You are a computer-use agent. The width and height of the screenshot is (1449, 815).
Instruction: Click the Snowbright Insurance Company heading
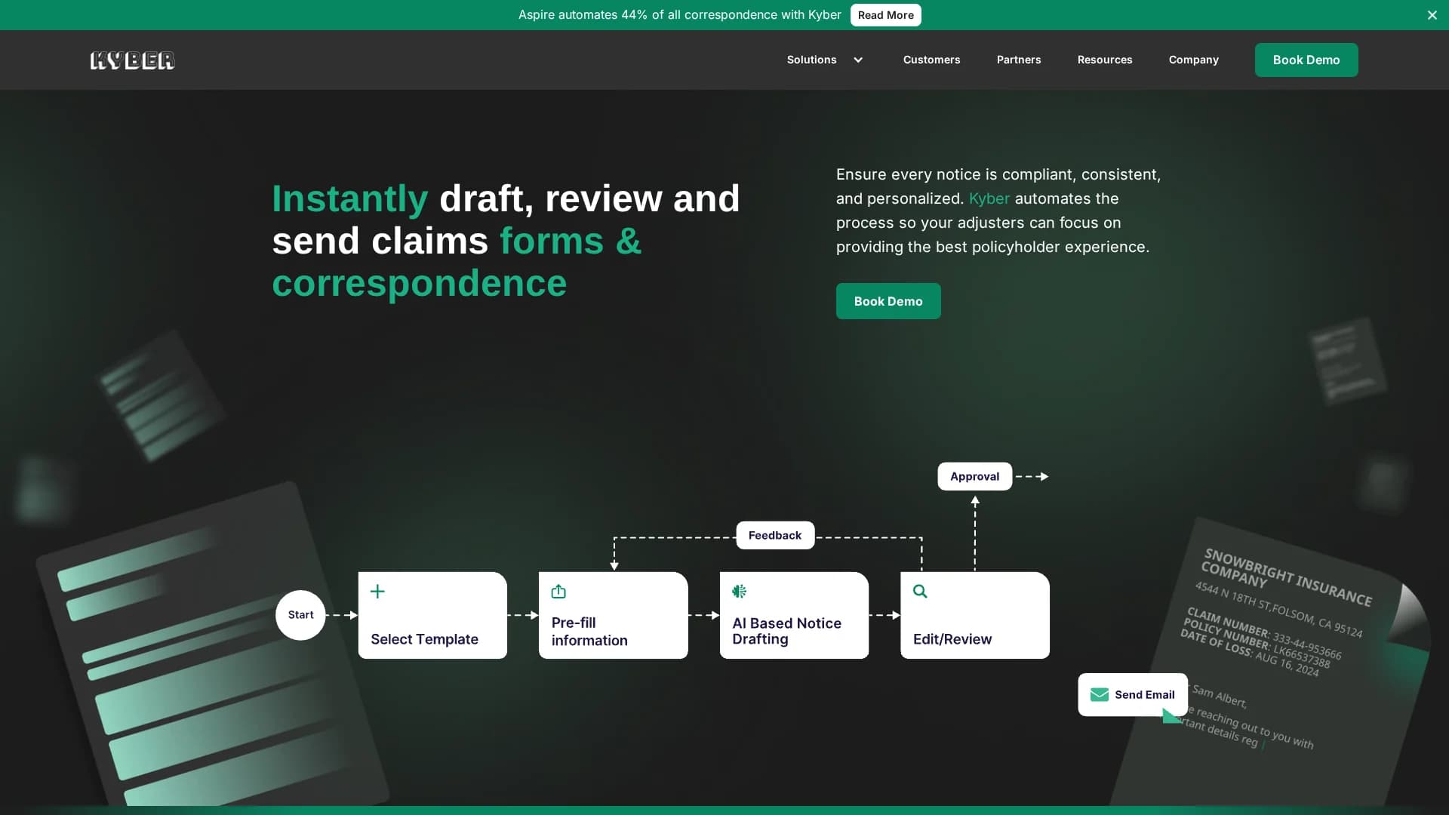tap(1287, 577)
